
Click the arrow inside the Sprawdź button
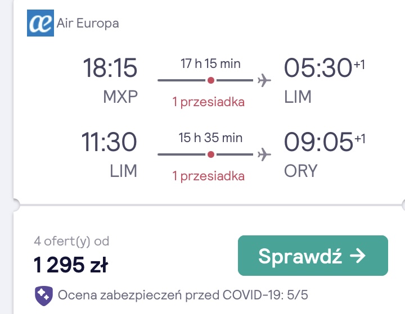pyautogui.click(x=358, y=256)
